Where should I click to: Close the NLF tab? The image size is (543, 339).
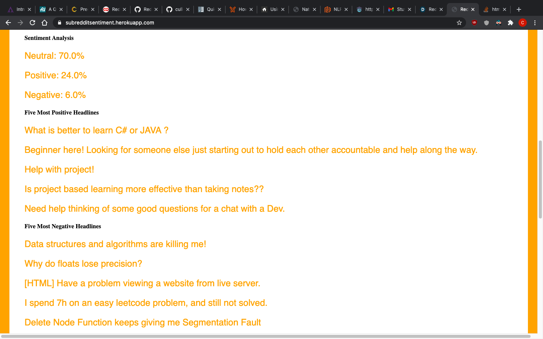[346, 9]
